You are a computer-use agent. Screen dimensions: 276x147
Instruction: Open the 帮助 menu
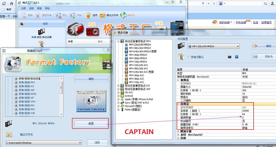tap(47, 8)
